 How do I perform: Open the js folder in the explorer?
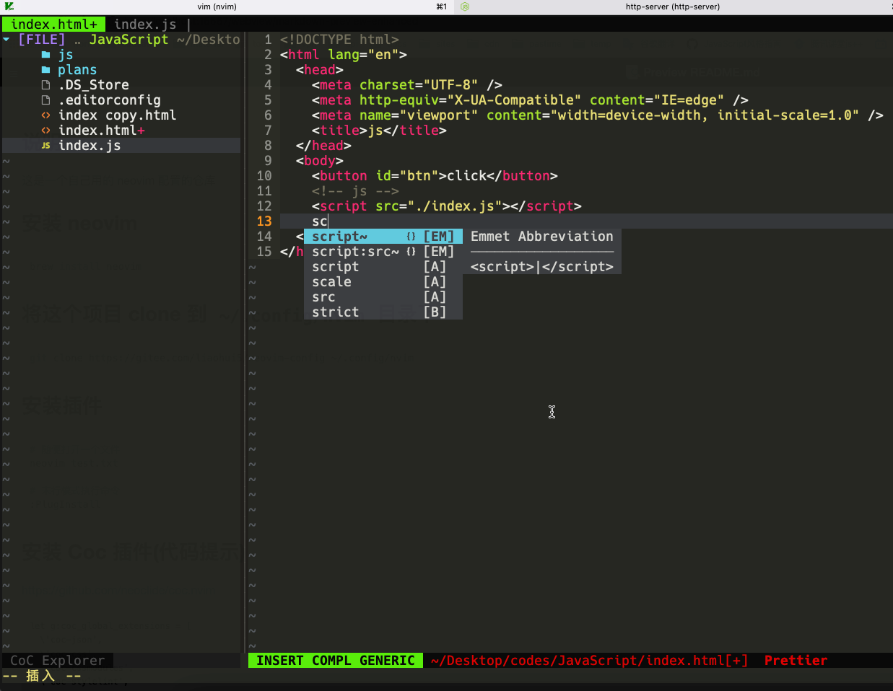coord(66,55)
